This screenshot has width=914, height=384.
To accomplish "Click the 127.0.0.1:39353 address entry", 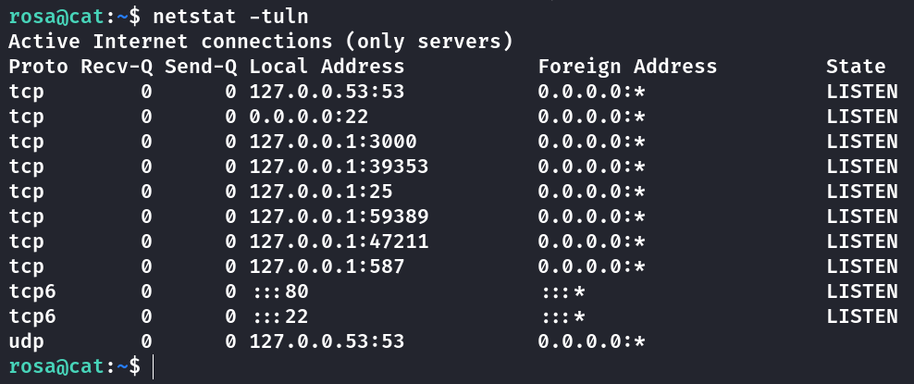I will click(x=339, y=167).
